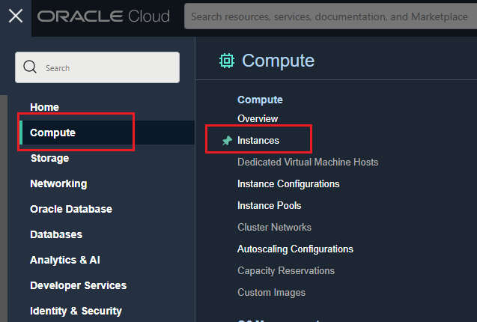Focus the menu Search box
477x322 pixels.
coord(97,67)
